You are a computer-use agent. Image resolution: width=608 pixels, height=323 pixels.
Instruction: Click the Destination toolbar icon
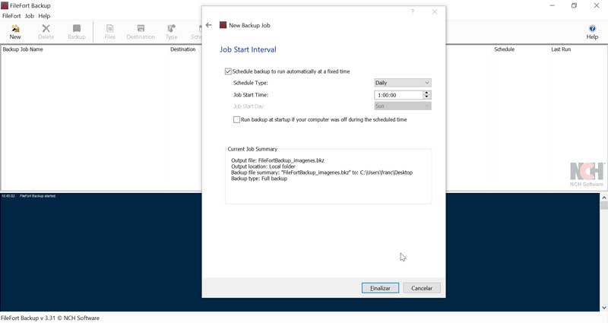(141, 32)
